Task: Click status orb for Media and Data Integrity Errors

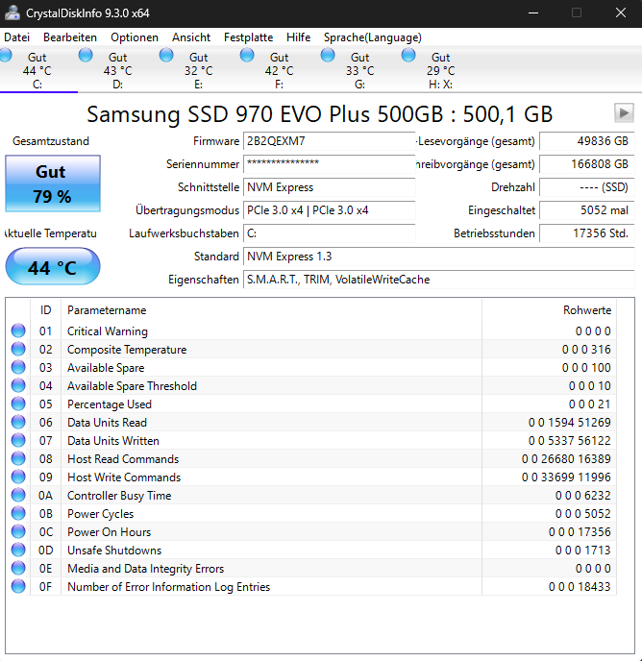Action: (18, 568)
